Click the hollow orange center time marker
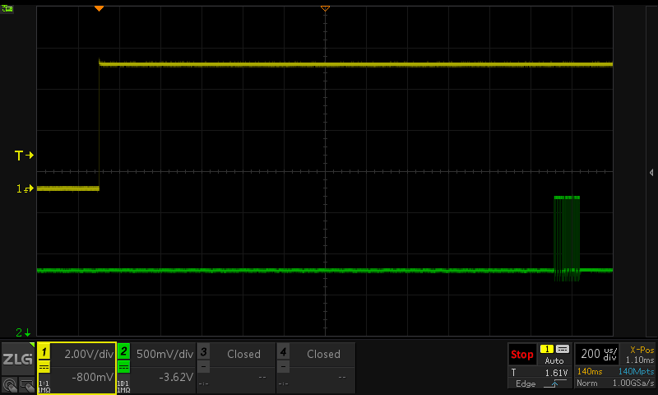Image resolution: width=658 pixels, height=395 pixels. tap(325, 8)
